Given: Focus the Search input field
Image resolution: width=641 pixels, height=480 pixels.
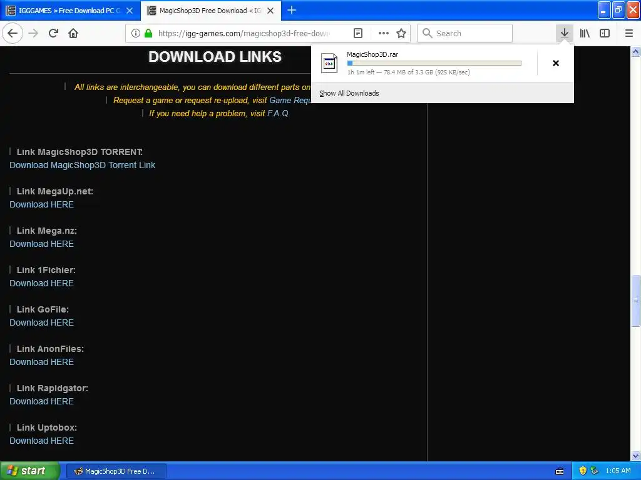Looking at the screenshot, I should coord(464,33).
